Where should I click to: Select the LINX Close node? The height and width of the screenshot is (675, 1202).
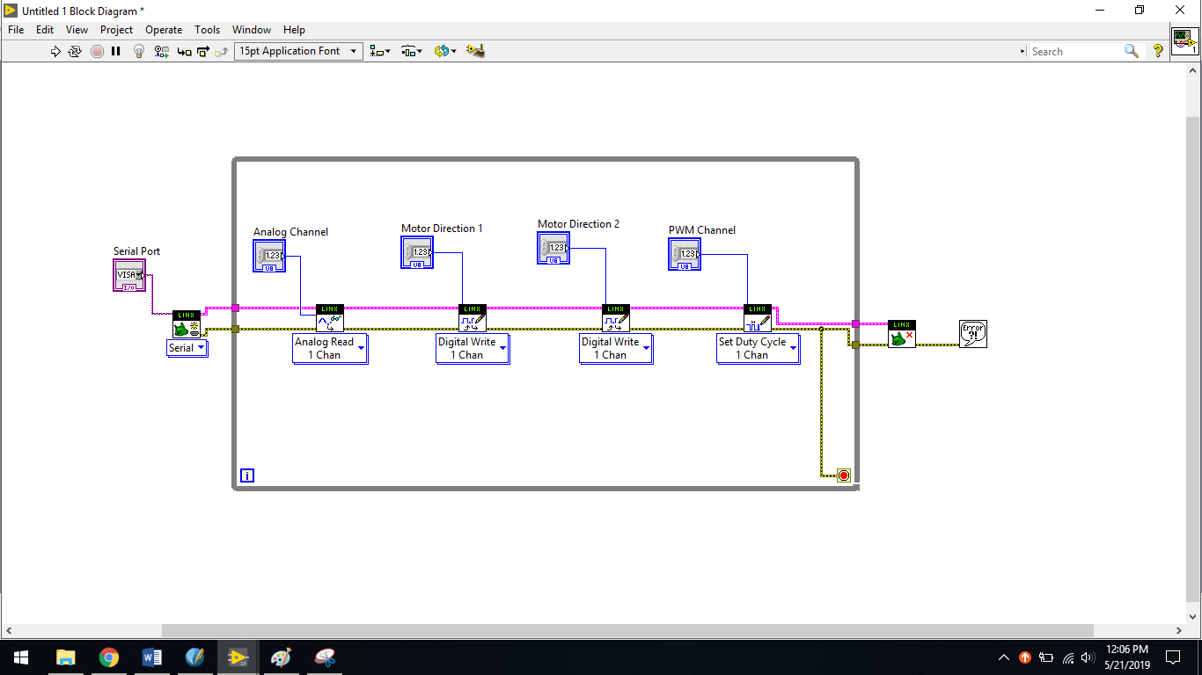[902, 334]
